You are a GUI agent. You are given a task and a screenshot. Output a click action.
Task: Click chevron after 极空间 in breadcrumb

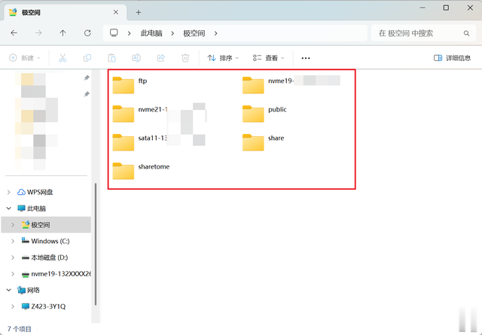[x=216, y=33]
